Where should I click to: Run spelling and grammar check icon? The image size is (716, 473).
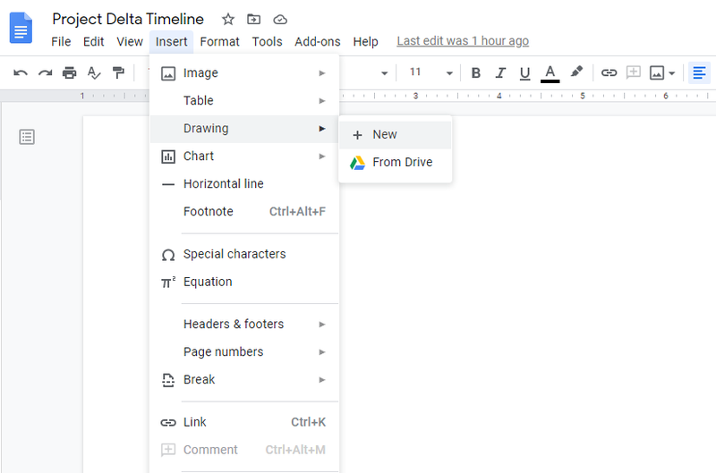94,72
